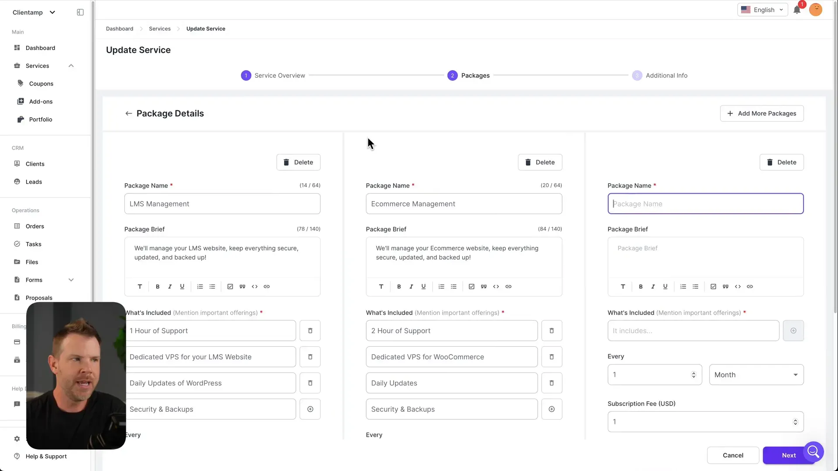Toggle italic in the empty package brief editor
The width and height of the screenshot is (838, 471).
pyautogui.click(x=653, y=287)
